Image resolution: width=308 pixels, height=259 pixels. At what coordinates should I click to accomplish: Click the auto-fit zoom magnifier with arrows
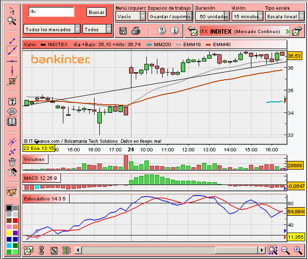point(273,250)
